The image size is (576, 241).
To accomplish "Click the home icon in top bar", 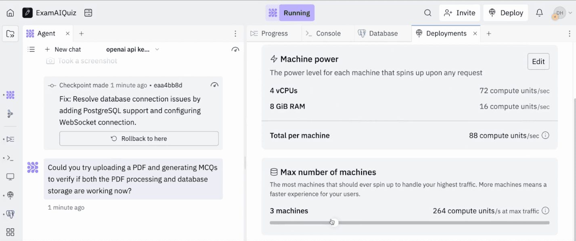I will (x=10, y=13).
